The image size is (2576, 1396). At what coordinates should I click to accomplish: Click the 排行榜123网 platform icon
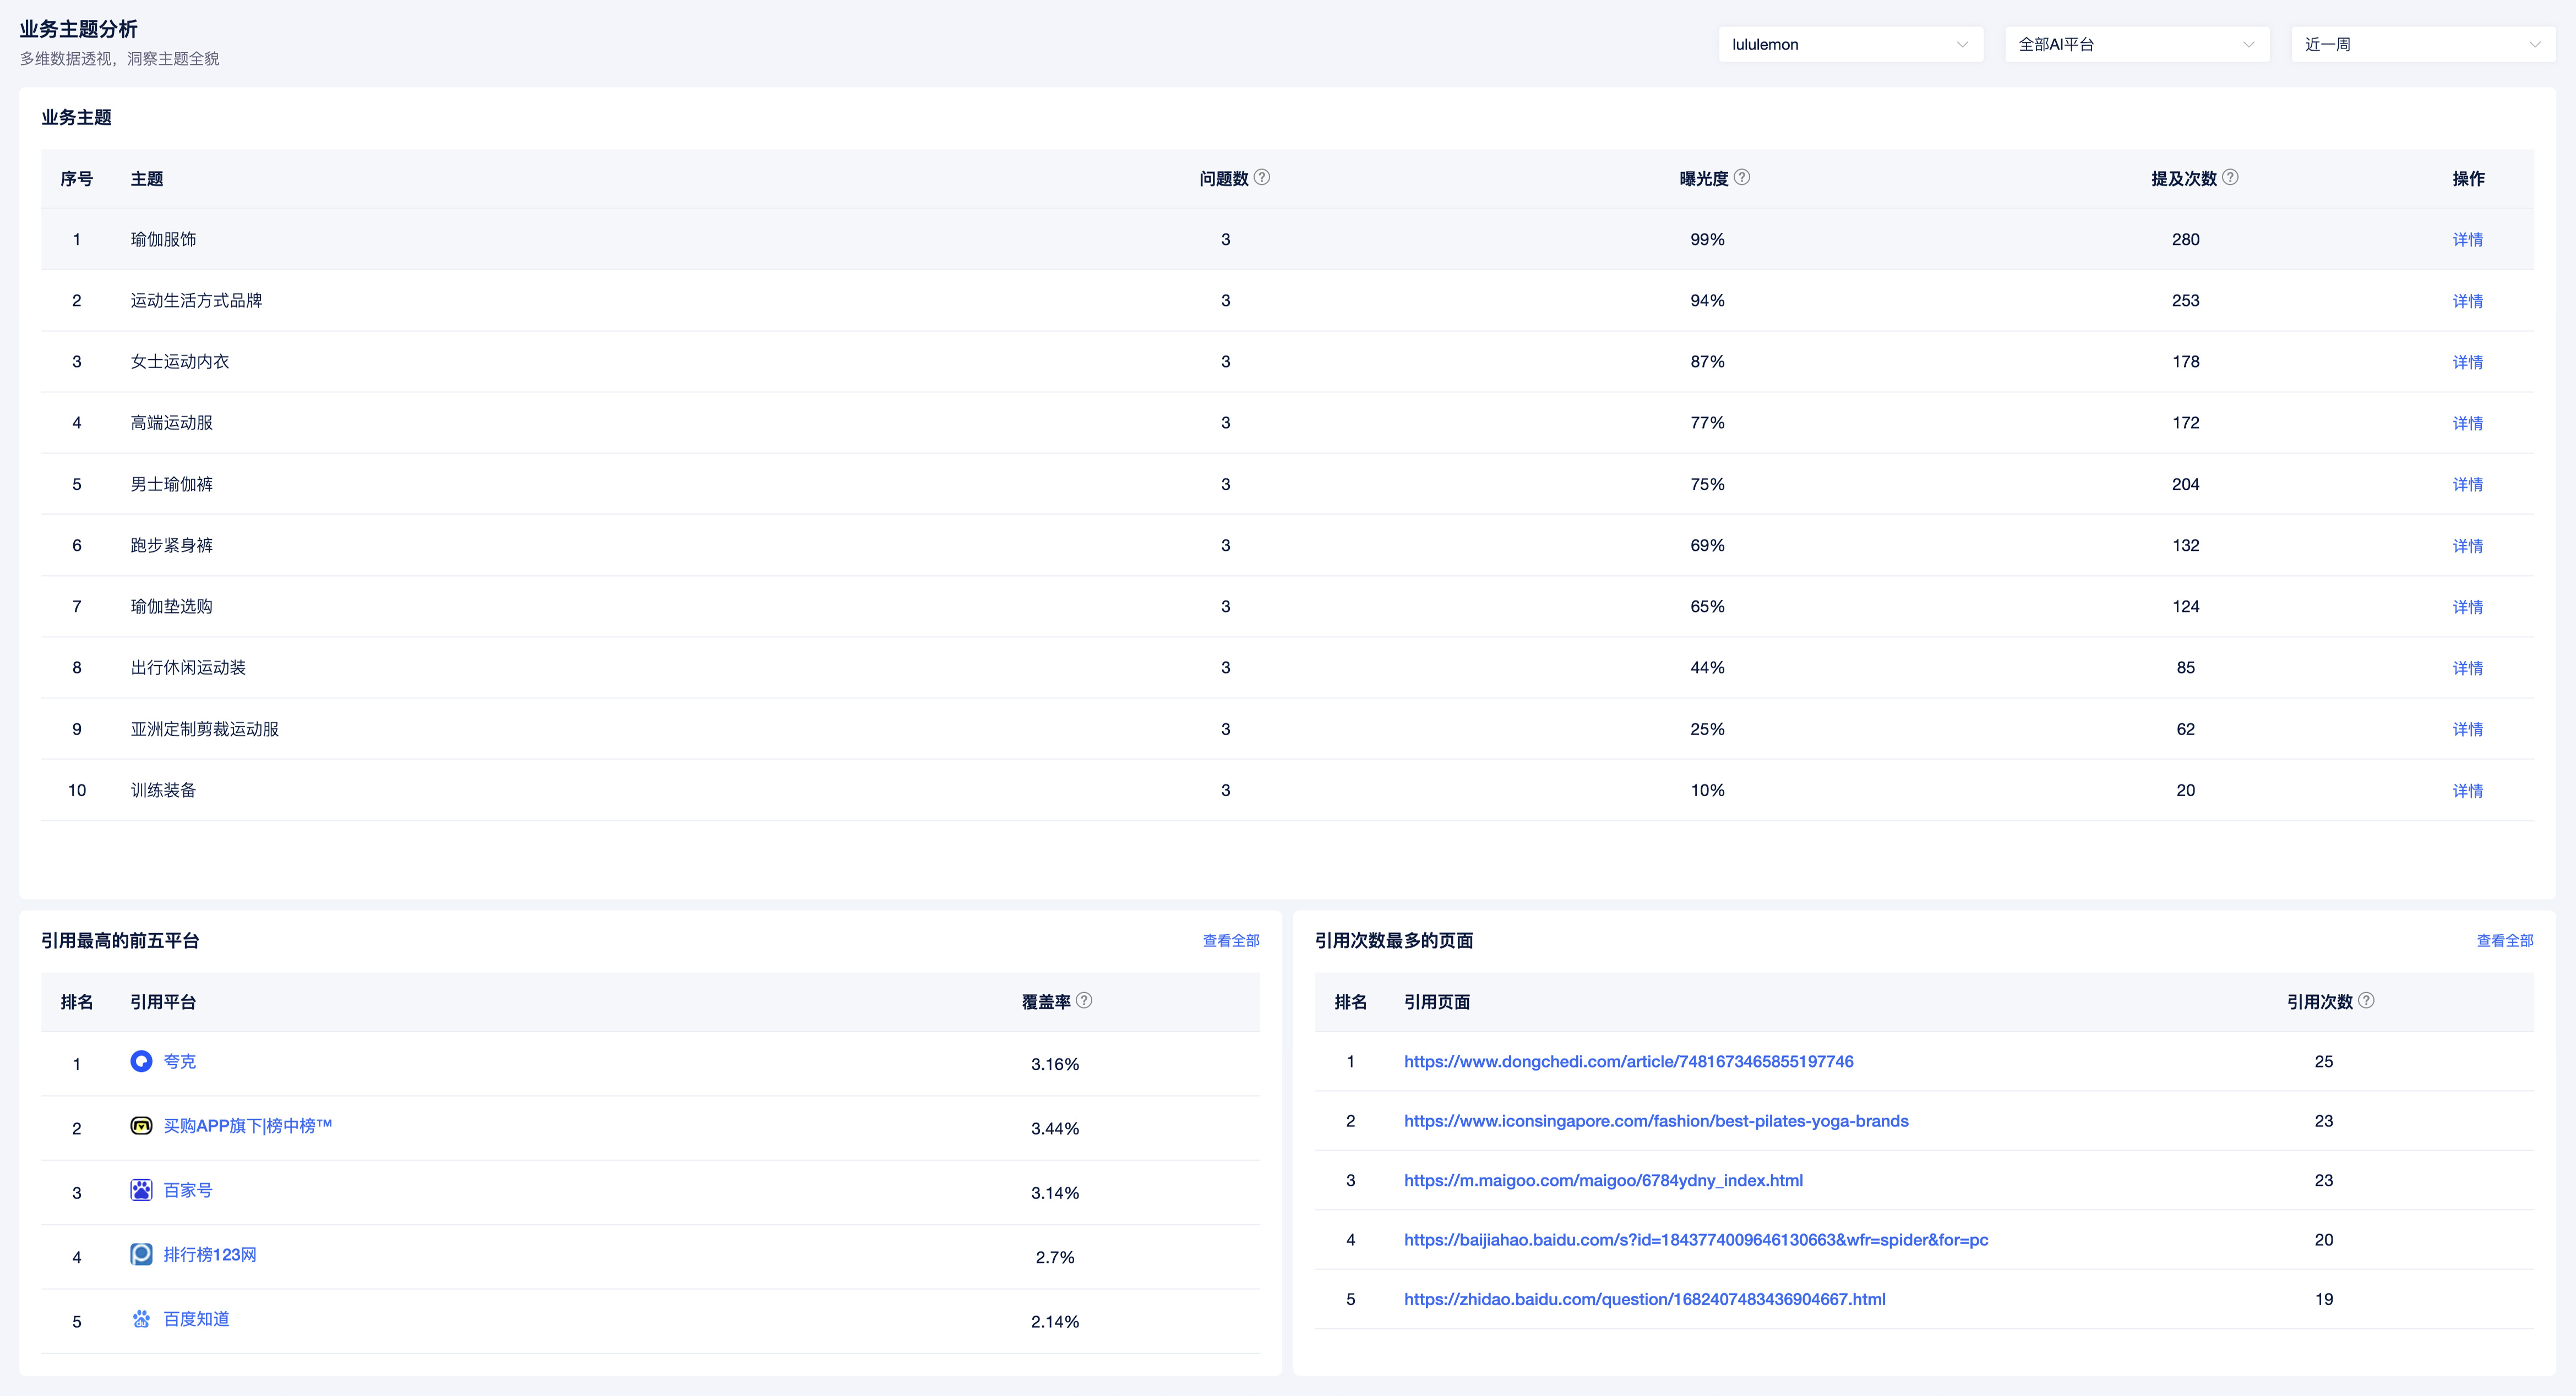pyautogui.click(x=141, y=1254)
